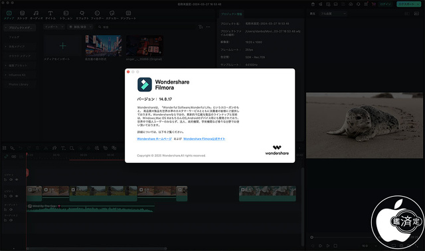Click the トランジション transition icon
The image size is (425, 251).
click(x=66, y=13)
